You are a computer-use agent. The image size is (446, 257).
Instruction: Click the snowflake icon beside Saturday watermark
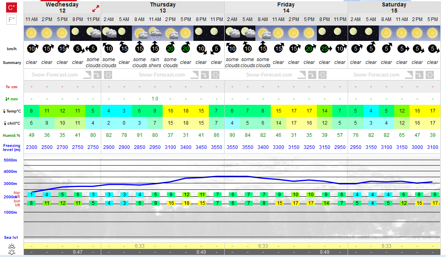pos(430,75)
